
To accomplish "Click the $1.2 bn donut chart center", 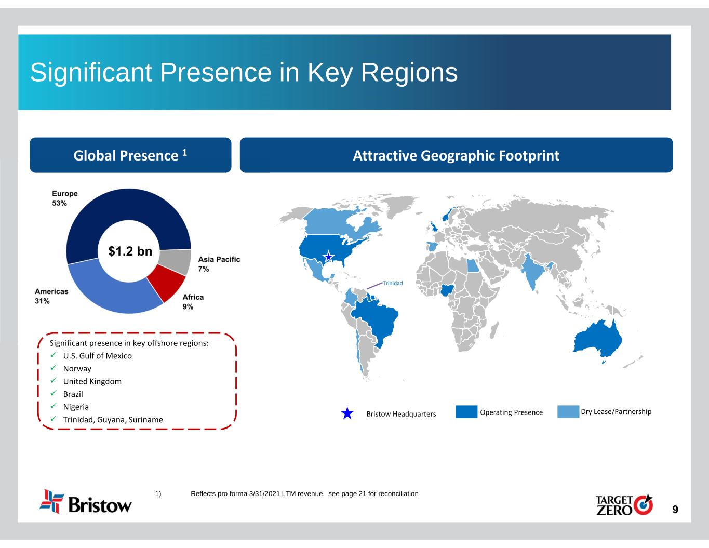I will (130, 251).
